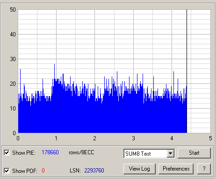Click the Show POF label text
216x179 pixels.
click(x=25, y=171)
